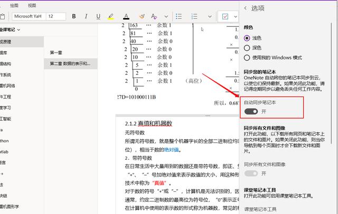Toggle bold formatting
The image size is (338, 214).
click(74, 16)
